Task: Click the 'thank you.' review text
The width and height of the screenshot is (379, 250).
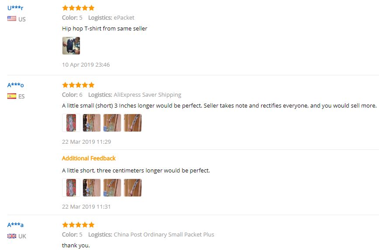Action: click(76, 245)
